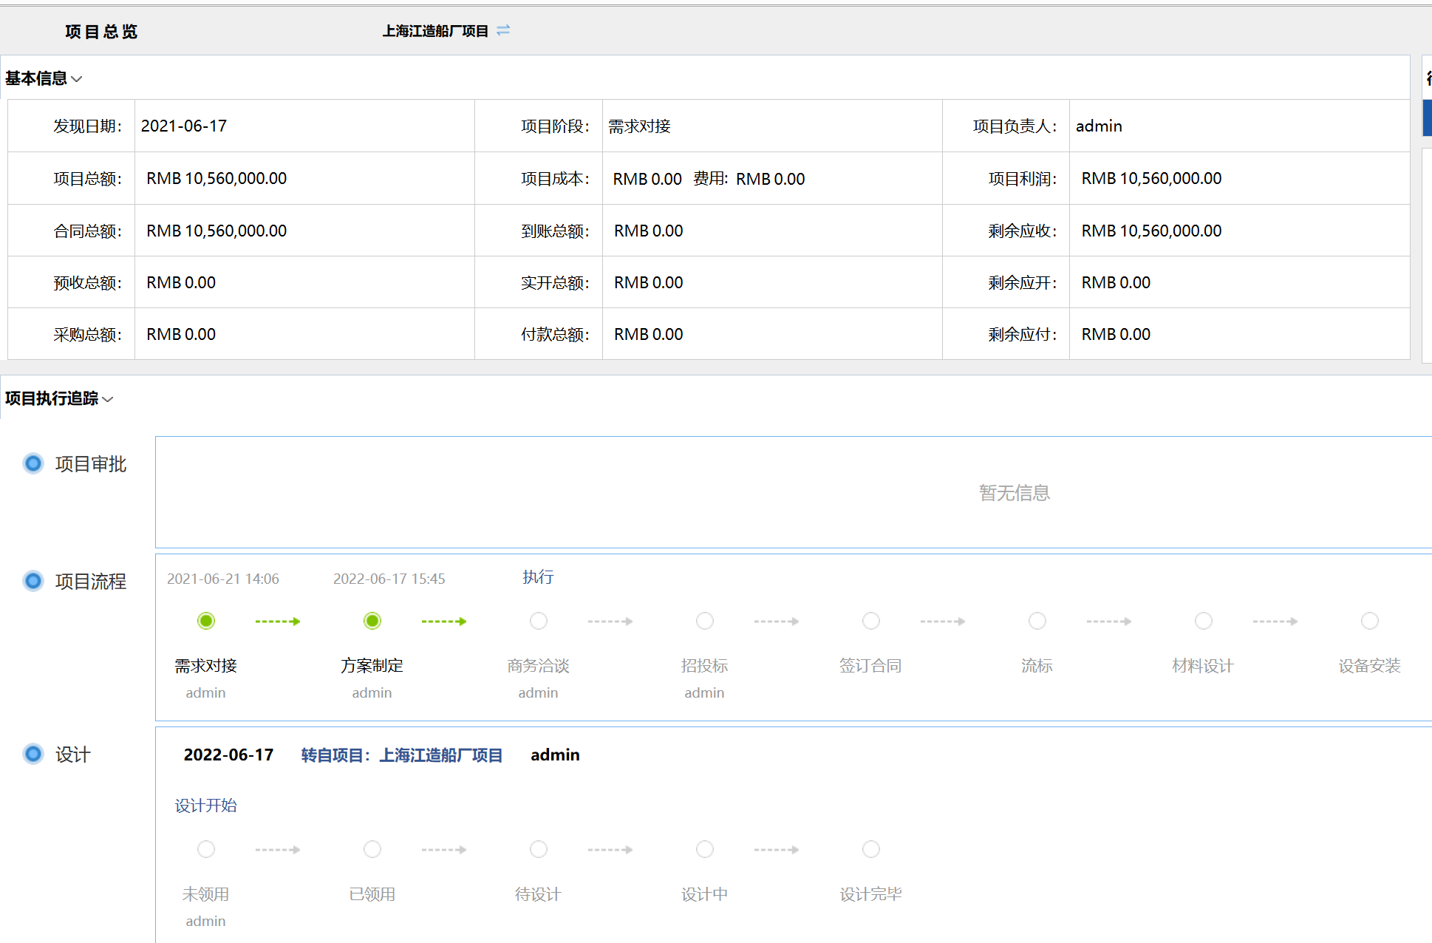Screen dimensions: 1432x943
Task: Open the 转自项目: 上海江造船厂项目 link
Action: 402,755
